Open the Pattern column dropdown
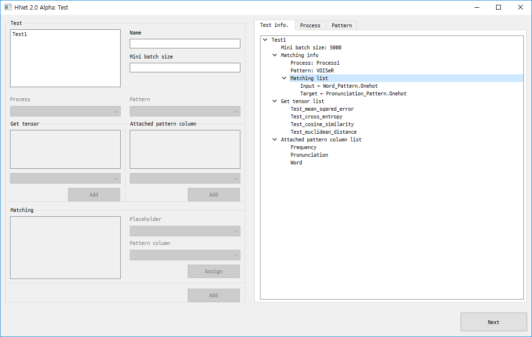Viewport: 532px width, 337px height. click(185, 255)
